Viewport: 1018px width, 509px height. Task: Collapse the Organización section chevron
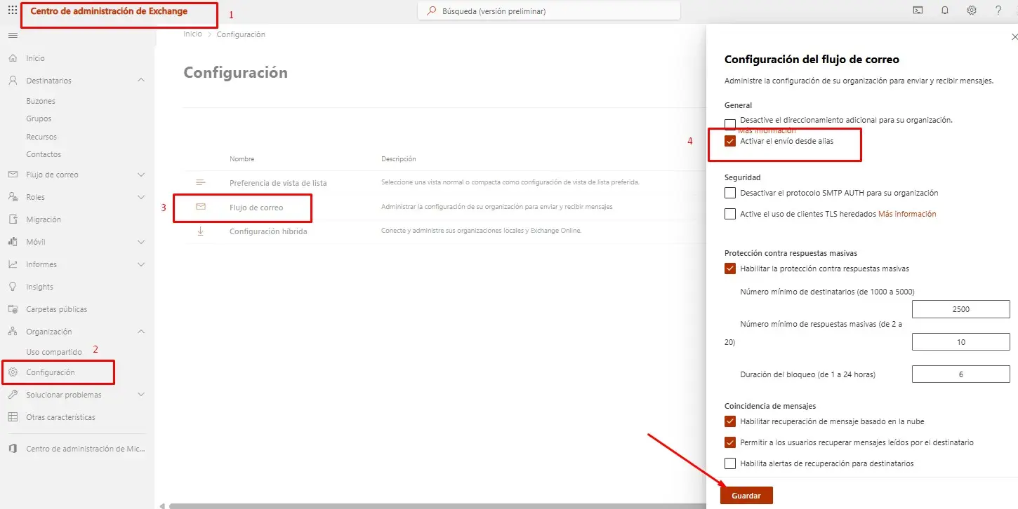click(x=141, y=332)
